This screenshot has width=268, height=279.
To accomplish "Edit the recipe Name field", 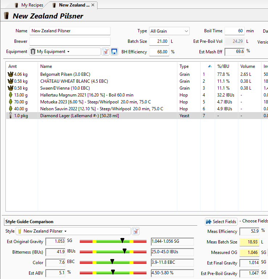I will click(x=70, y=31).
